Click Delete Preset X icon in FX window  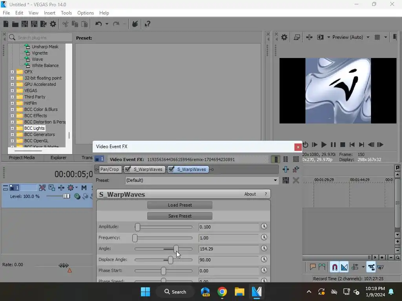coord(296,180)
